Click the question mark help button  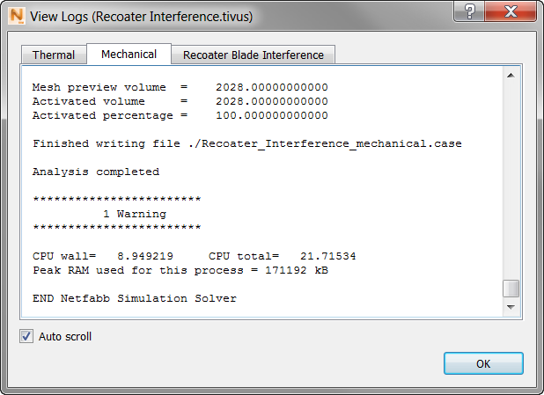pos(471,12)
